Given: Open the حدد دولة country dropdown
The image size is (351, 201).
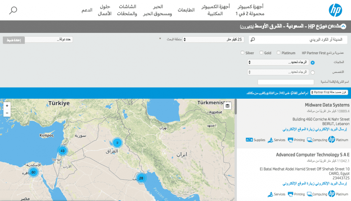Looking at the screenshot, I should click(49, 40).
